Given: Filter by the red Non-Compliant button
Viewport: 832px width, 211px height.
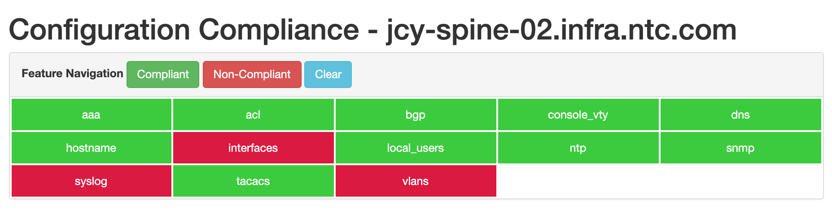Looking at the screenshot, I should click(x=252, y=75).
